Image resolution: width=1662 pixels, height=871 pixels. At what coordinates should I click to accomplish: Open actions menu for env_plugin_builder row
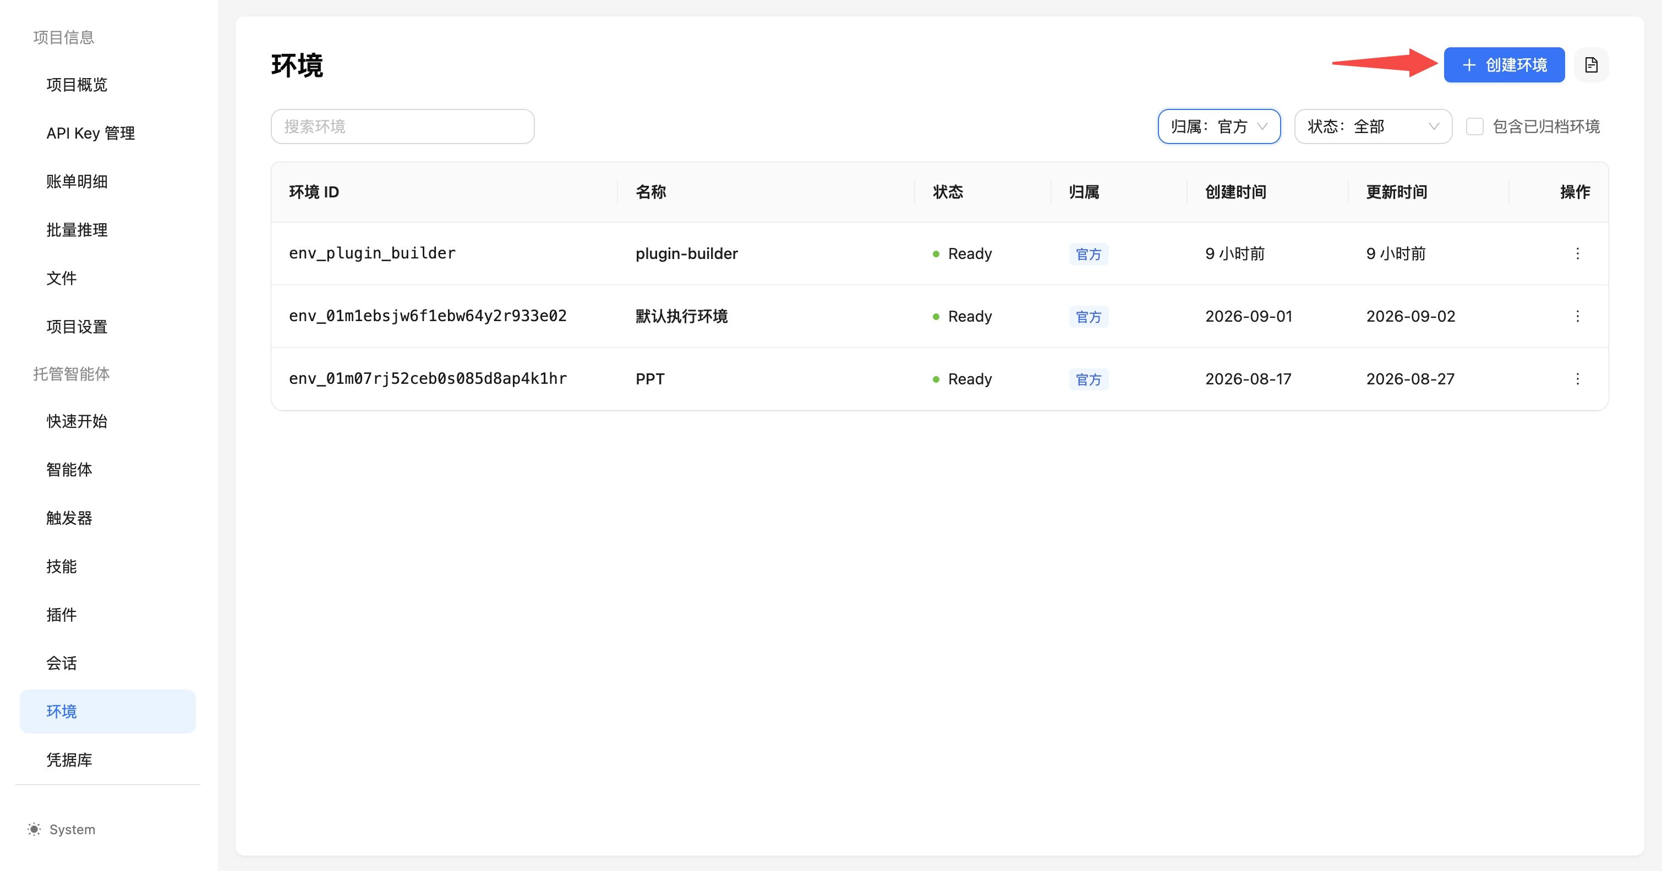1577,253
